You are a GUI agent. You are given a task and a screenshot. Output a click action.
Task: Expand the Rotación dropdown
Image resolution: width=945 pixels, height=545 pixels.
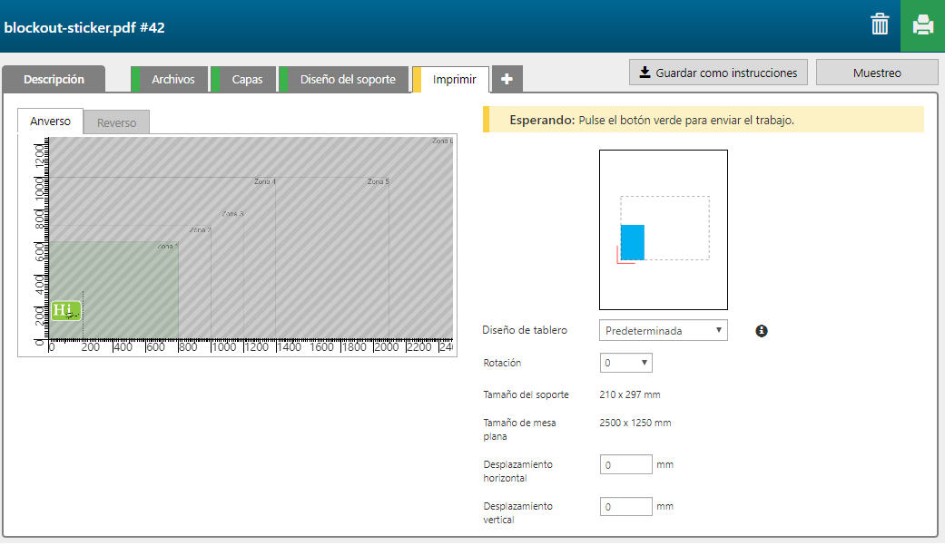(625, 363)
